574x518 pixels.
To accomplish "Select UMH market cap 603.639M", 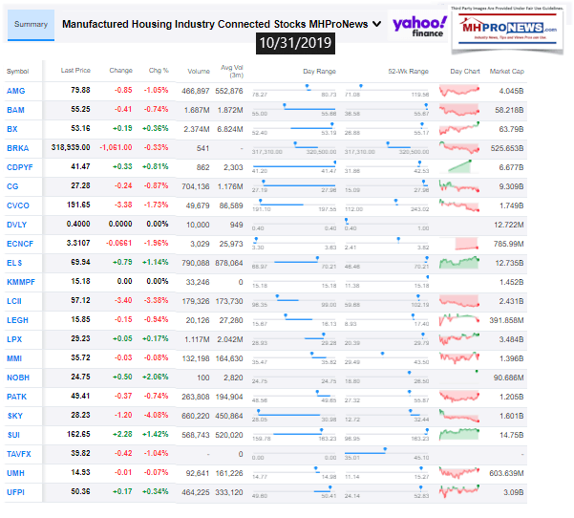I will pos(506,473).
